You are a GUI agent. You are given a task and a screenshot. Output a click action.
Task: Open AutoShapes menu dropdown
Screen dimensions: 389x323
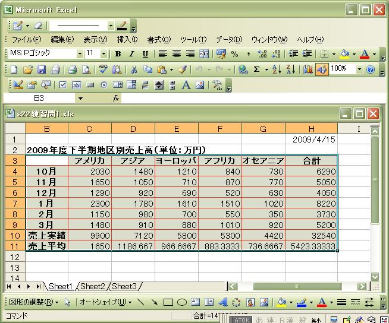click(106, 302)
